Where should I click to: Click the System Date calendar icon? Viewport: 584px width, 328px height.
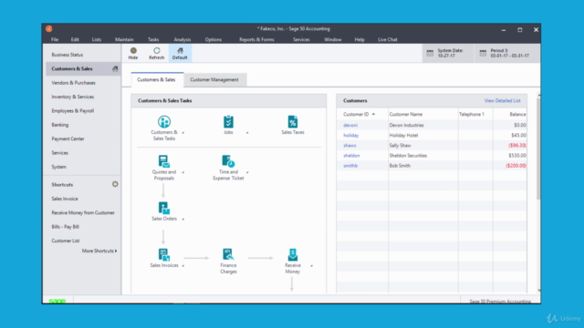(x=430, y=53)
